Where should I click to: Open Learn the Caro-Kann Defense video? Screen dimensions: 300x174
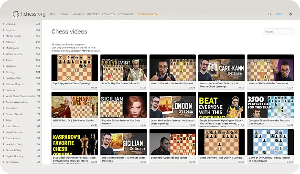pyautogui.click(x=222, y=72)
